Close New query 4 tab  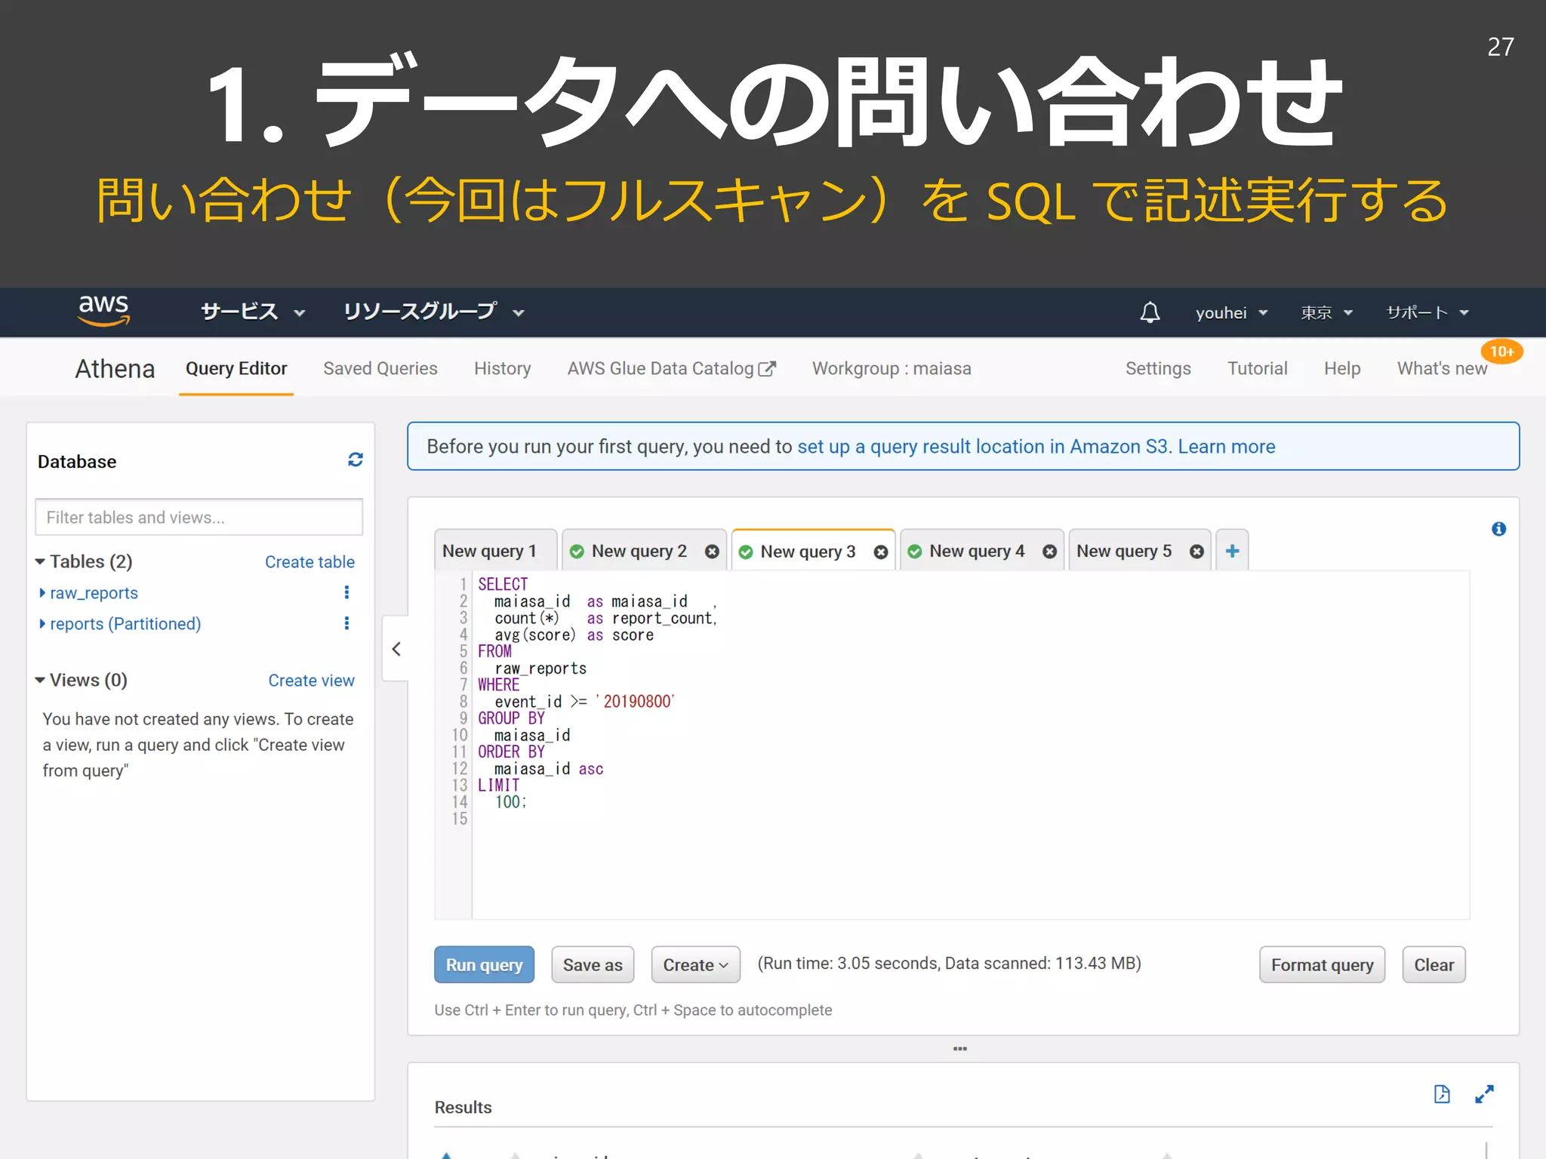1049,552
